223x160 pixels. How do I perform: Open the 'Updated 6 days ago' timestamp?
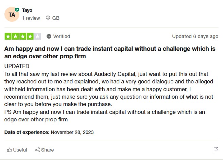tap(195, 36)
